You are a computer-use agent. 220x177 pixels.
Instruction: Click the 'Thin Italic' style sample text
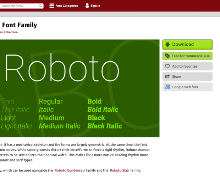[x=15, y=109]
